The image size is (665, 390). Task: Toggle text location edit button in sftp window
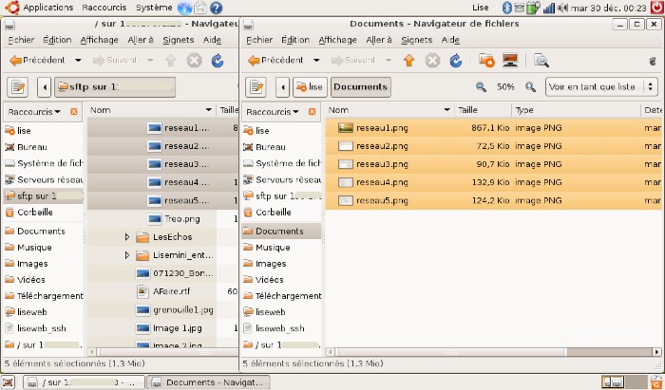click(x=18, y=87)
